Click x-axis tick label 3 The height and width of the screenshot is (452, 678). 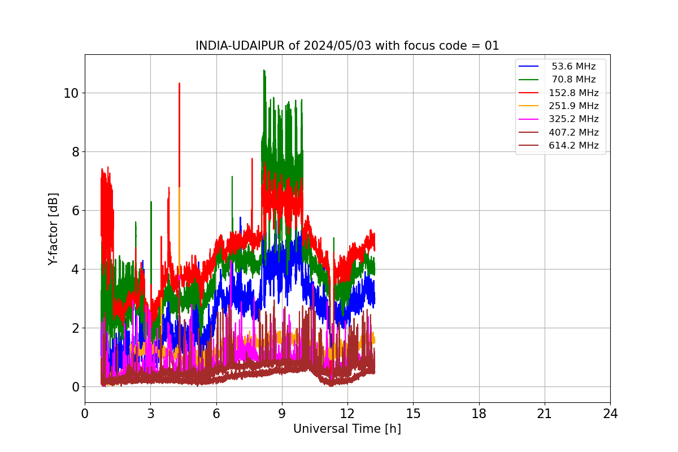click(150, 414)
